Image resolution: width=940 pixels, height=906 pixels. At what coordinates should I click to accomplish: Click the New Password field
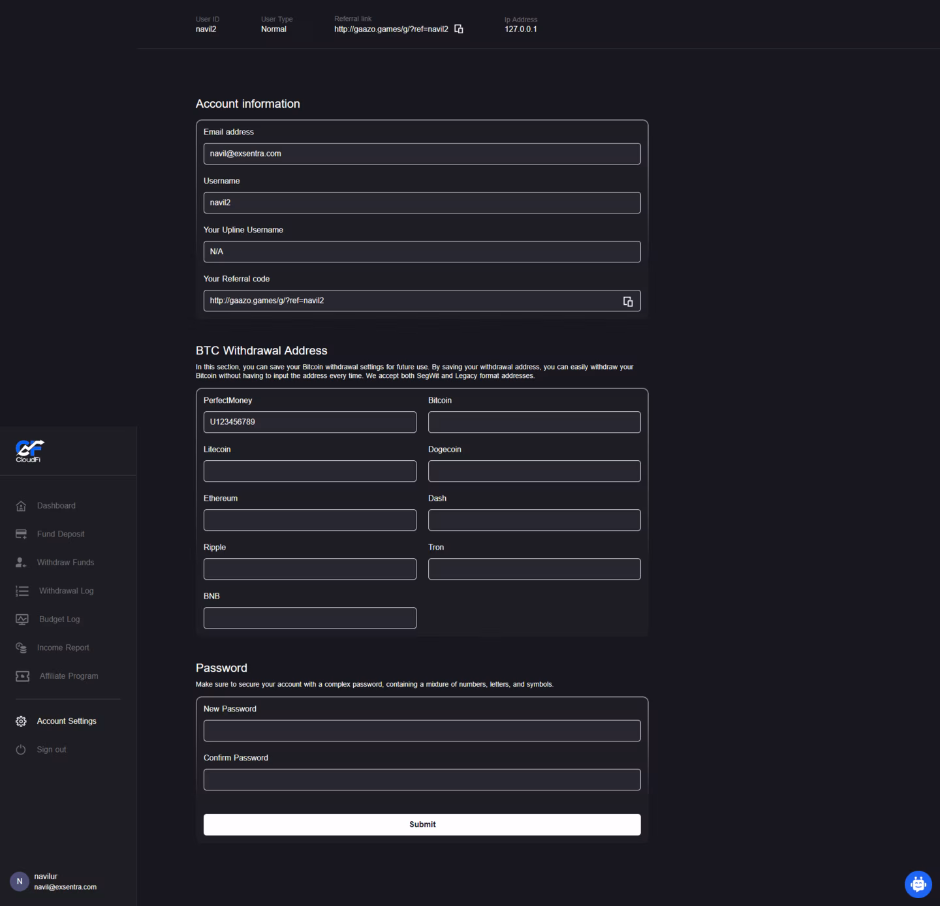[422, 730]
